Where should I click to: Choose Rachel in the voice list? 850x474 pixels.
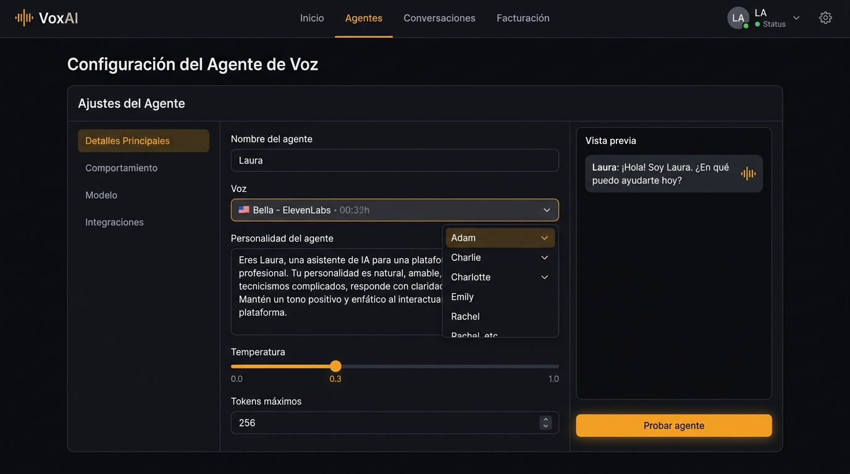465,317
